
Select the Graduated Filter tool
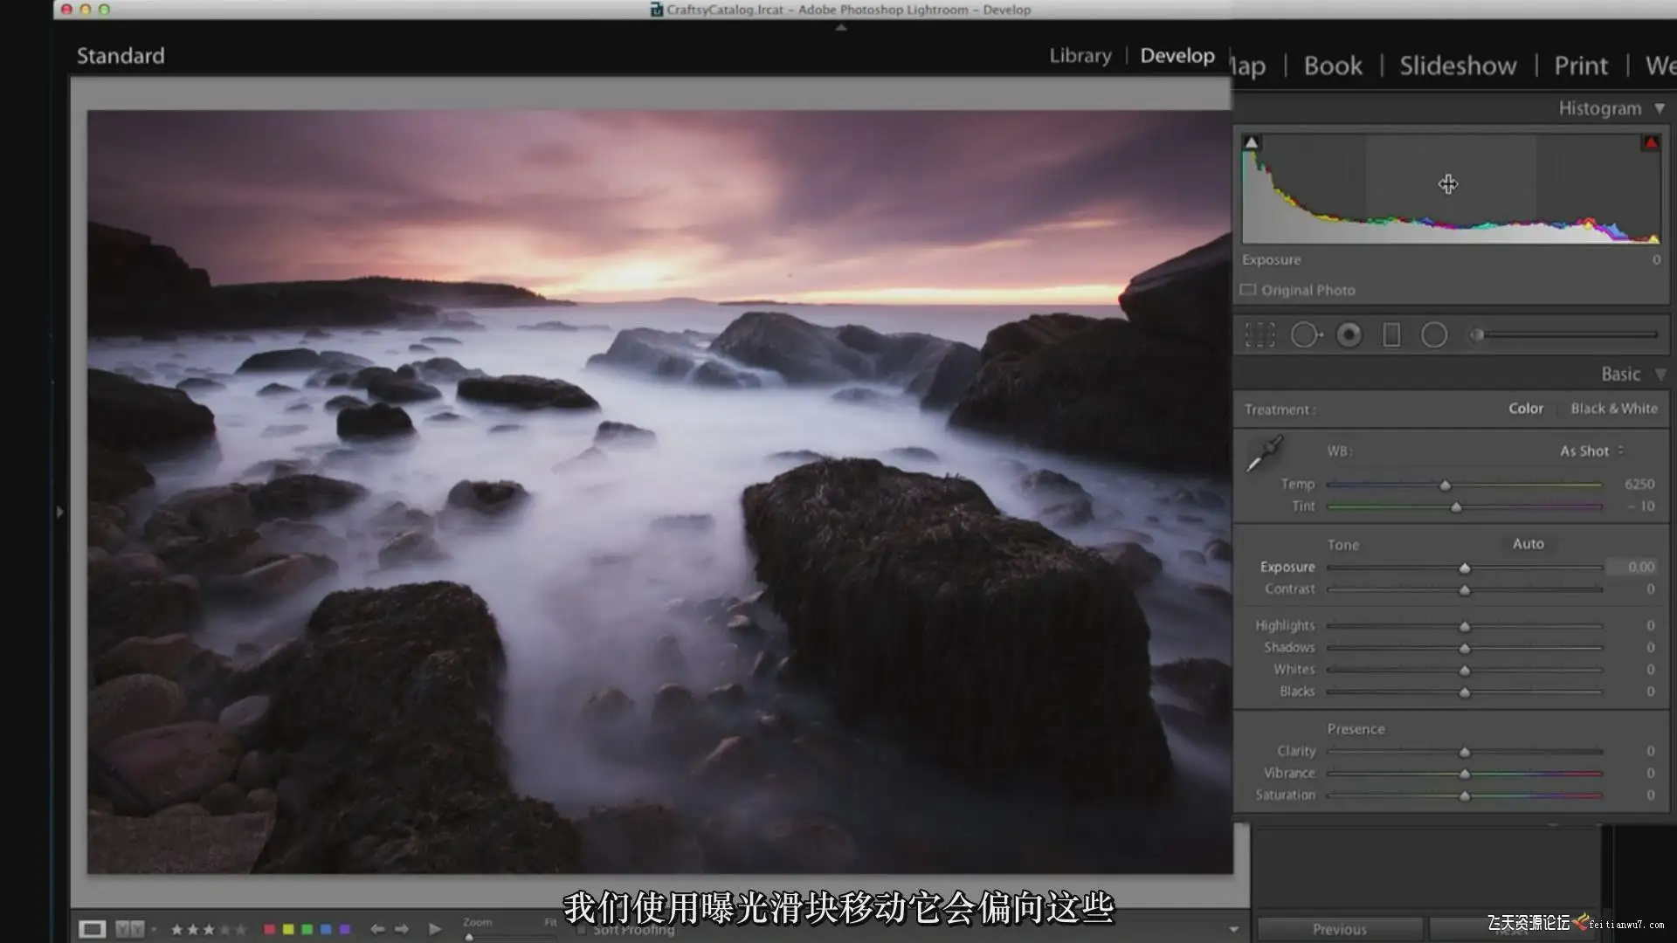(x=1391, y=335)
